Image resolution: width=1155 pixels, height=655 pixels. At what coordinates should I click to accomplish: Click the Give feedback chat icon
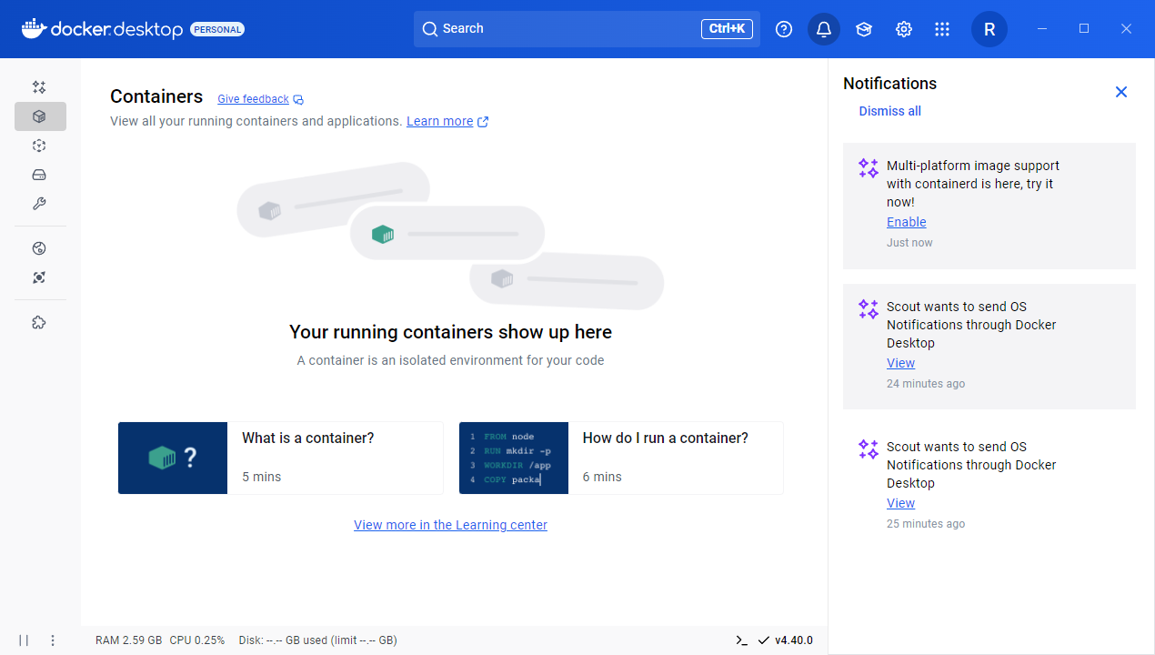click(x=298, y=99)
